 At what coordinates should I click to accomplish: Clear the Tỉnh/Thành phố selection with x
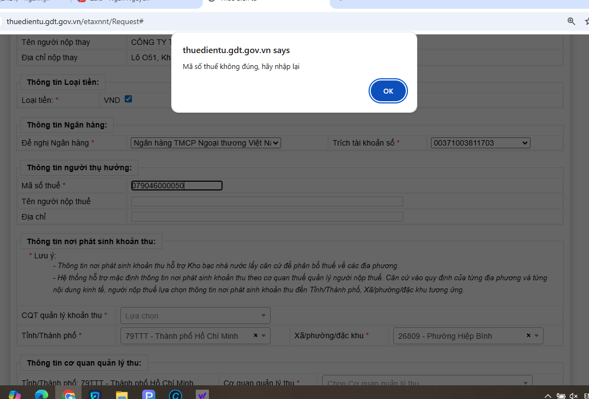(x=255, y=336)
